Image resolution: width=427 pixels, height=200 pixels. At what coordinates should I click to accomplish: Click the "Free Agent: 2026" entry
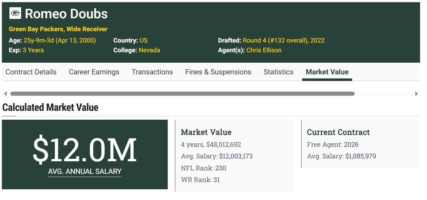pyautogui.click(x=333, y=145)
